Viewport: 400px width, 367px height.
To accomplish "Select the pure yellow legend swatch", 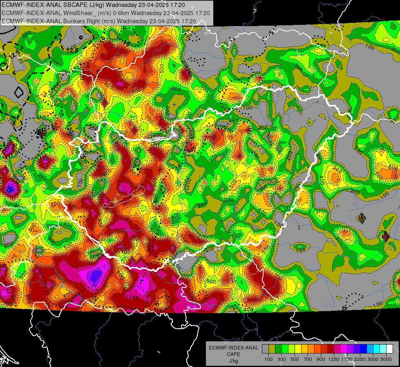I will point(298,349).
